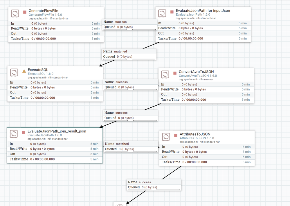Click the ExecuteSQL processor title
This screenshot has width=290, height=206.
click(x=38, y=70)
